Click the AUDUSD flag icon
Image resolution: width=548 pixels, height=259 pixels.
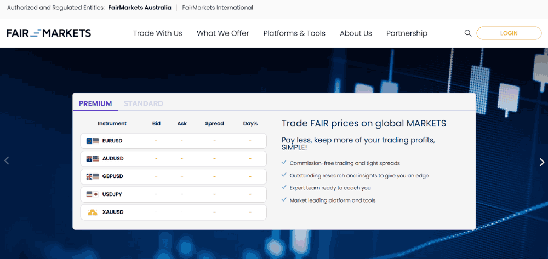point(93,159)
